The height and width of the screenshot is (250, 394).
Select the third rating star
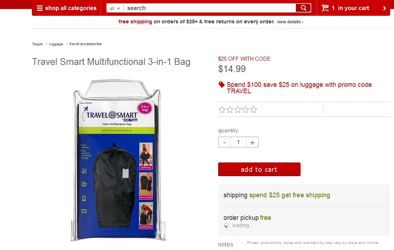pos(238,110)
